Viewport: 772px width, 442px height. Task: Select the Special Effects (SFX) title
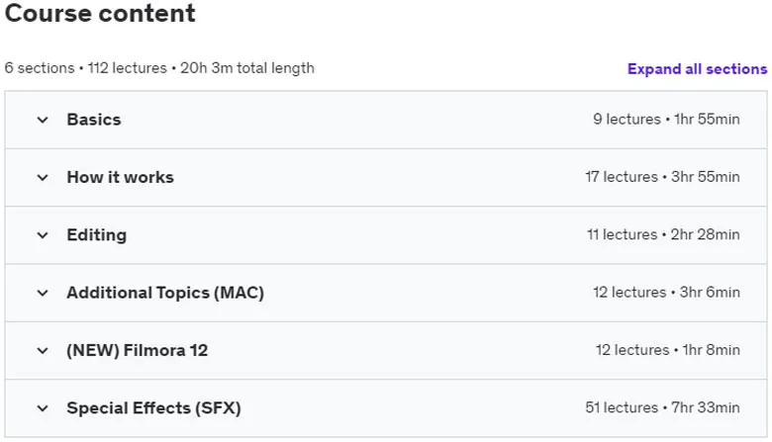pyautogui.click(x=154, y=408)
